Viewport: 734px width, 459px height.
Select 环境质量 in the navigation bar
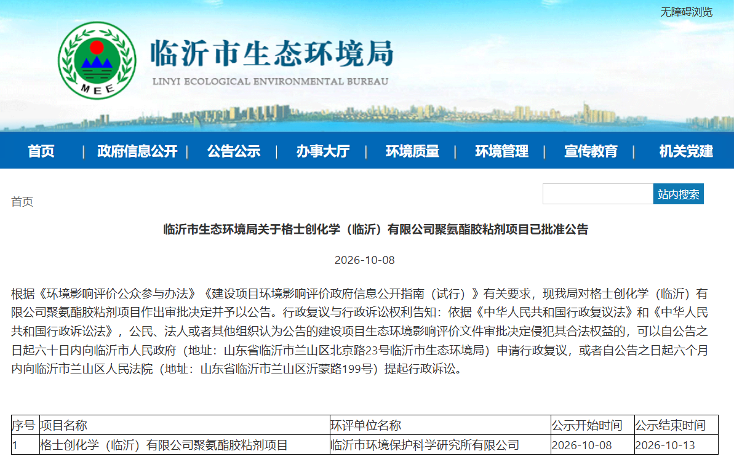412,151
